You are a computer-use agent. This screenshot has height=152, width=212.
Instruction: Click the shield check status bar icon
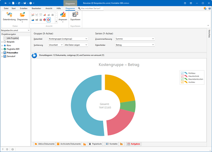point(7,149)
